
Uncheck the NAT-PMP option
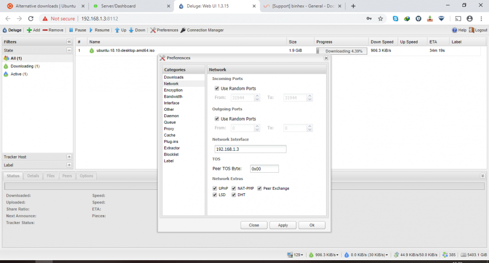(x=234, y=188)
